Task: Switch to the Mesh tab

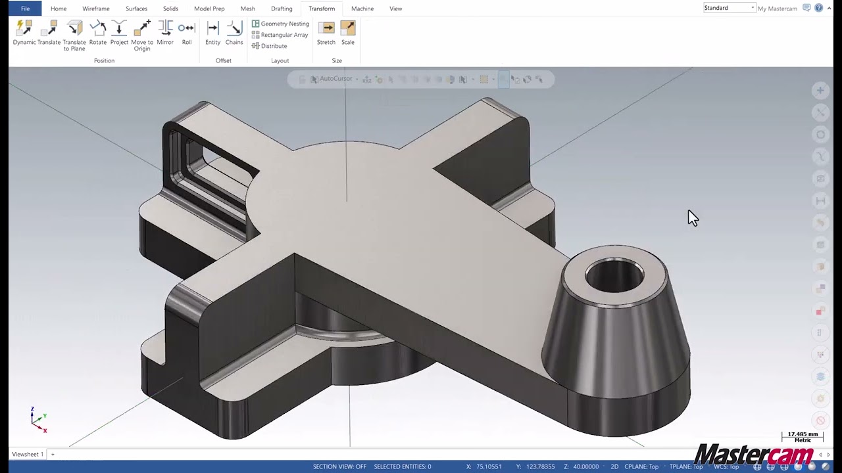Action: pos(248,9)
